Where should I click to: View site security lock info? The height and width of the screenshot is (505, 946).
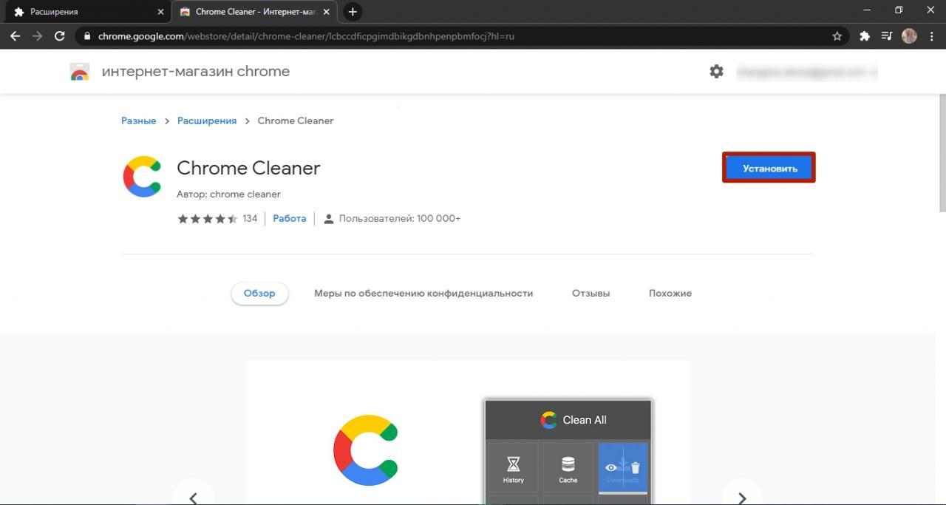tap(87, 35)
